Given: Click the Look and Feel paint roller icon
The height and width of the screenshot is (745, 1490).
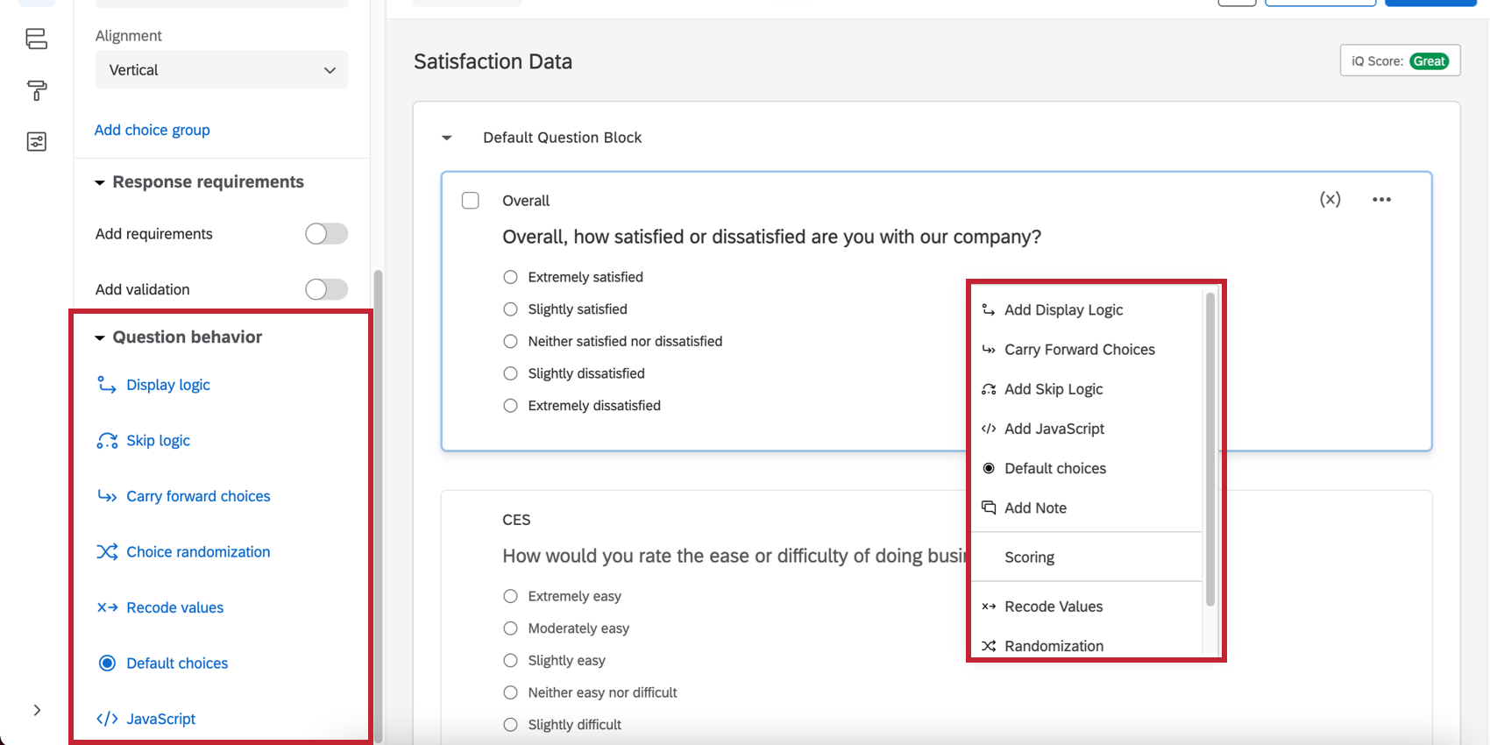Looking at the screenshot, I should 36,90.
